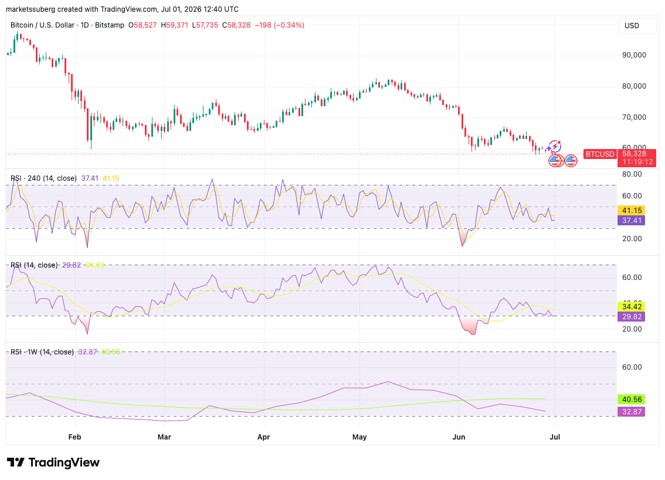This screenshot has width=665, height=480.
Task: Click the close value C58,328 in header
Action: [236, 25]
